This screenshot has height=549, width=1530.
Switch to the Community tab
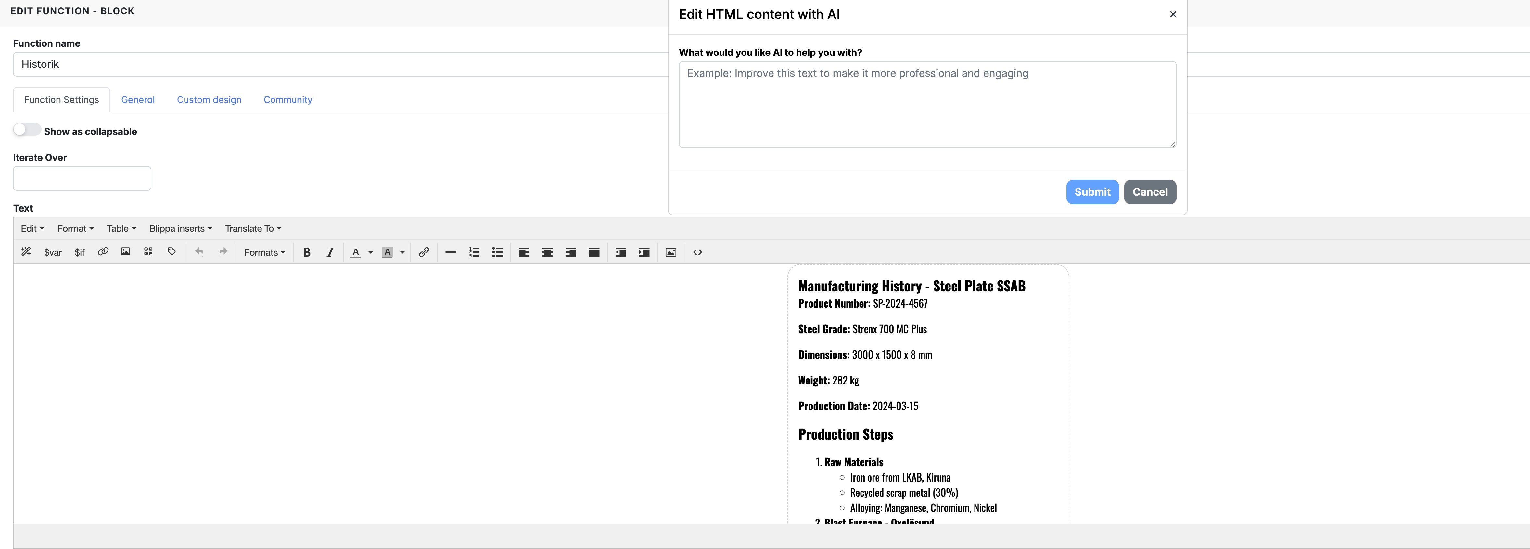287,100
